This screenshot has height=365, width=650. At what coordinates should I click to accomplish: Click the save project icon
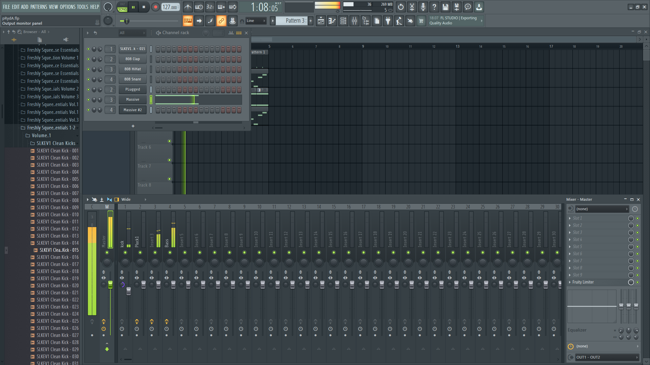click(x=446, y=7)
